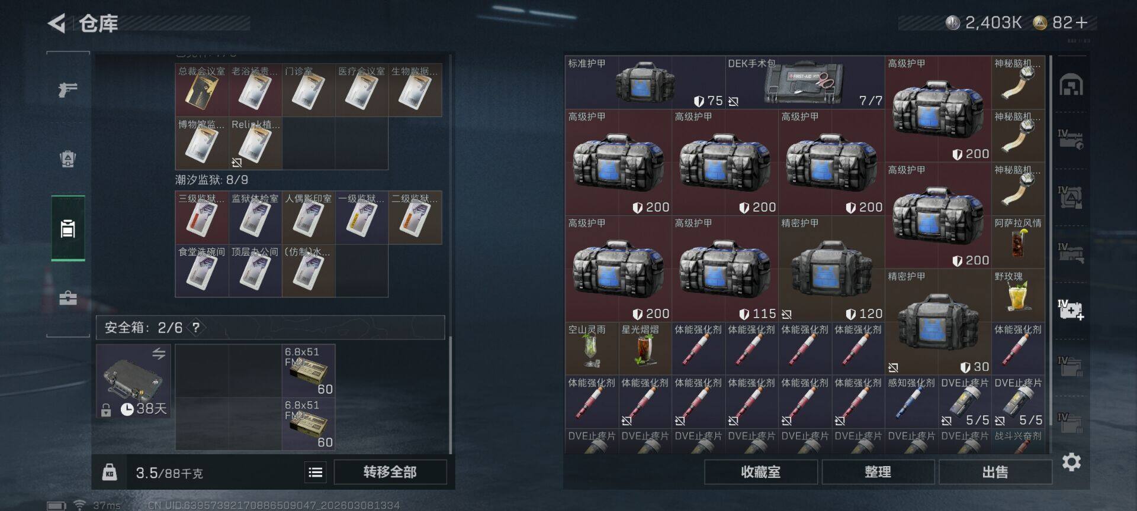
Task: Click the 转移全部 button
Action: click(x=390, y=472)
